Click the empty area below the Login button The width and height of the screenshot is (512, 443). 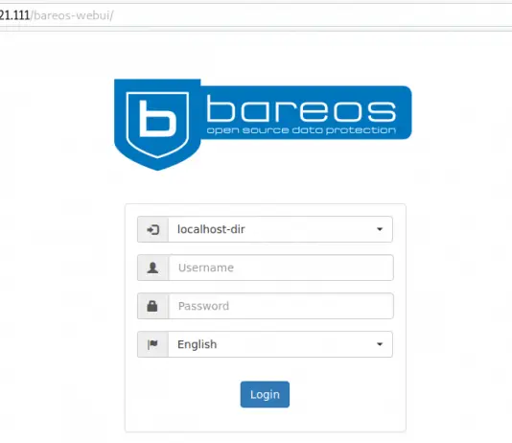(x=265, y=420)
